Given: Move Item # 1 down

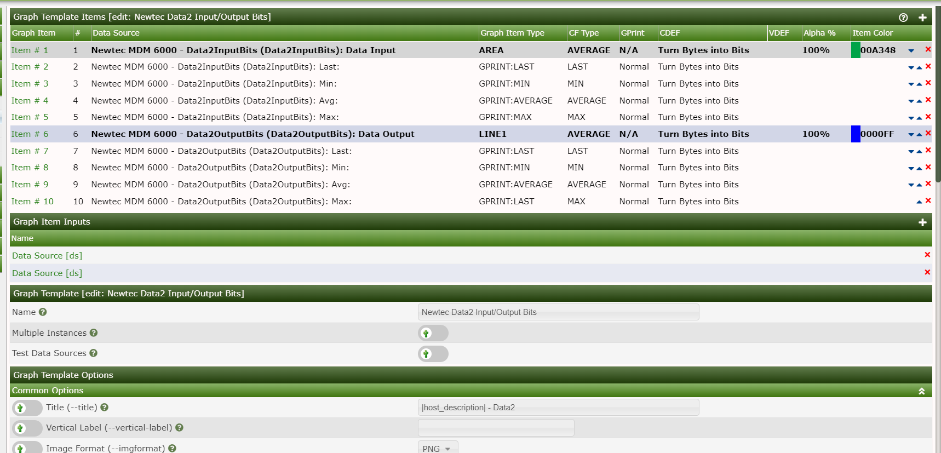Looking at the screenshot, I should tap(911, 50).
